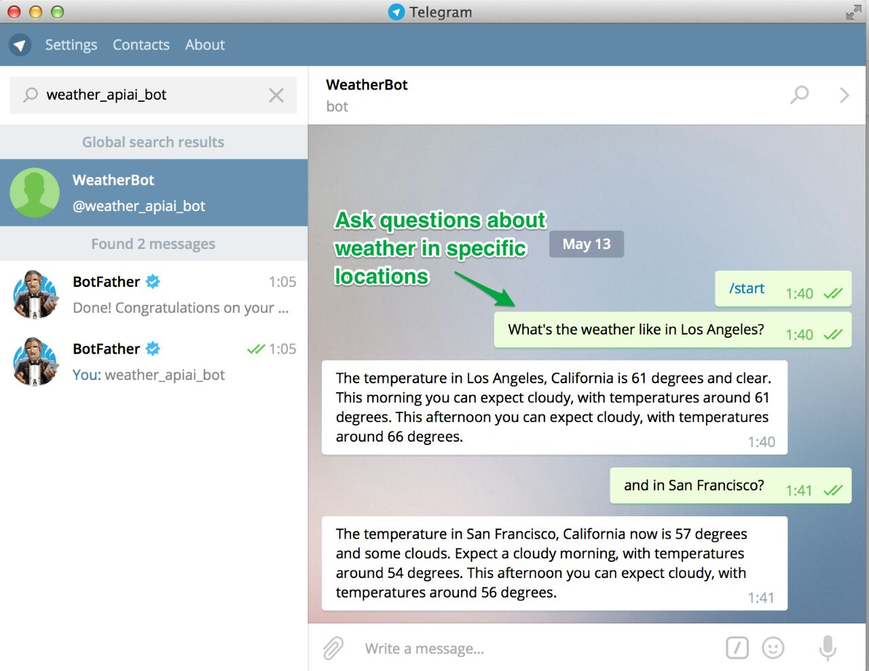Screen dimensions: 869x671
Task: Close the Telegram window with red button
Action: pos(14,12)
